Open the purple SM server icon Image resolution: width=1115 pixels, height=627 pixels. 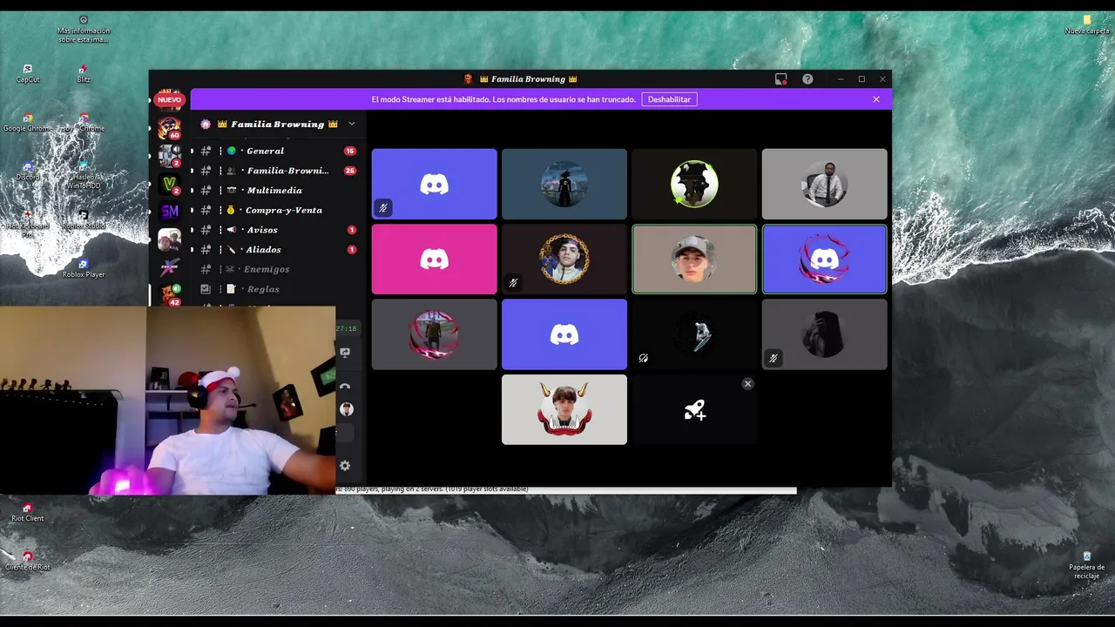169,212
